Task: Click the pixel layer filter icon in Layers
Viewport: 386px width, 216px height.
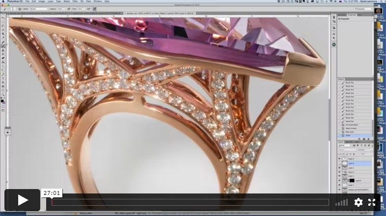Action: click(354, 145)
